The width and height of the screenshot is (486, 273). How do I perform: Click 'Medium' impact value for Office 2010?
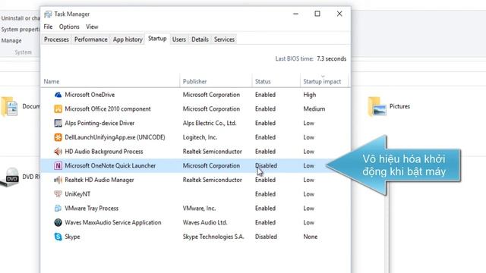tap(314, 109)
